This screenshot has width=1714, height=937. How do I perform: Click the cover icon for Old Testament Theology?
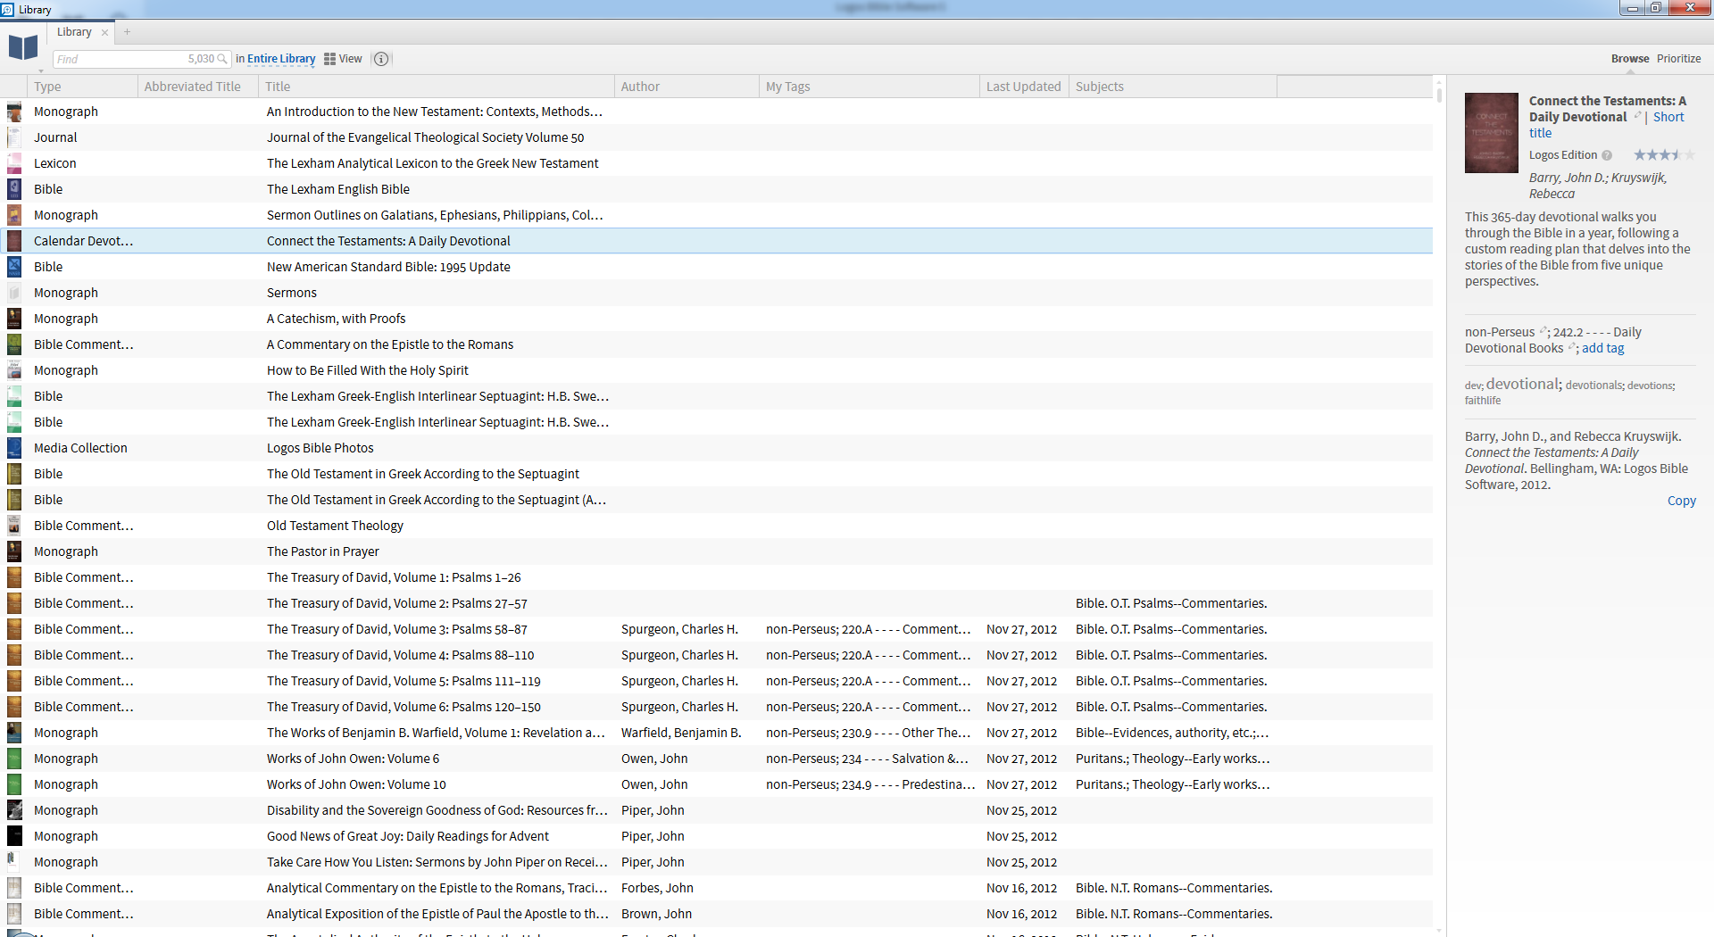tap(14, 526)
